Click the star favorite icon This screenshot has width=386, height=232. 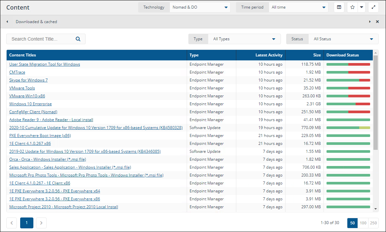coord(352,7)
